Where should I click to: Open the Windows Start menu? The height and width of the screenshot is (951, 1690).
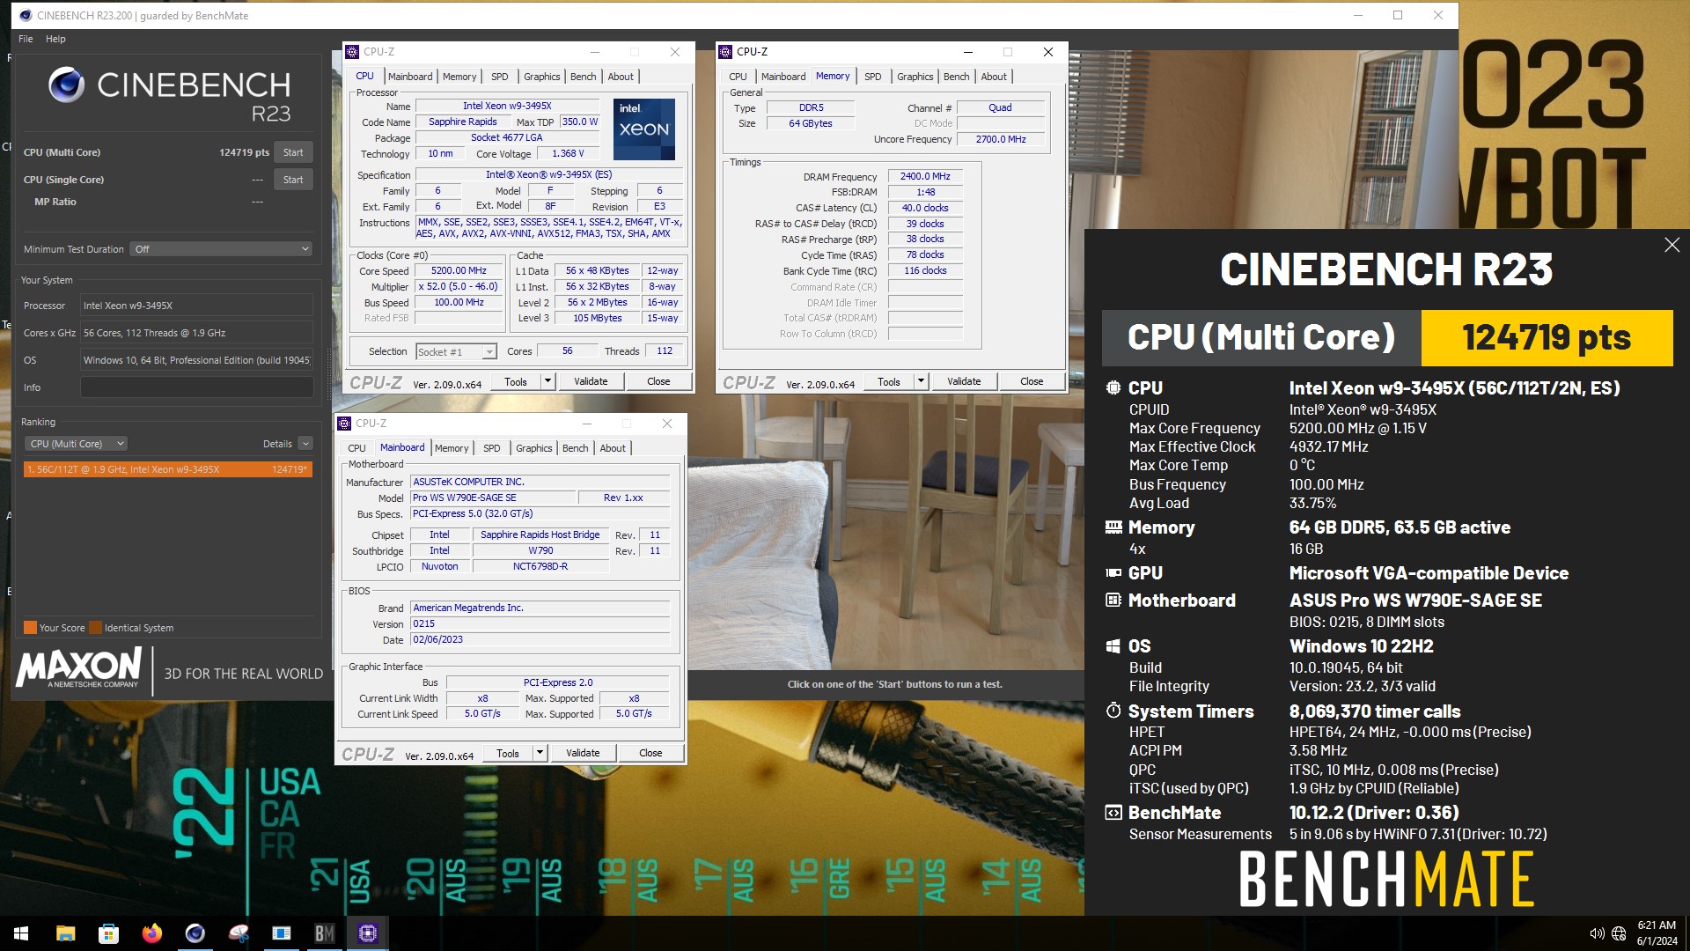click(21, 933)
